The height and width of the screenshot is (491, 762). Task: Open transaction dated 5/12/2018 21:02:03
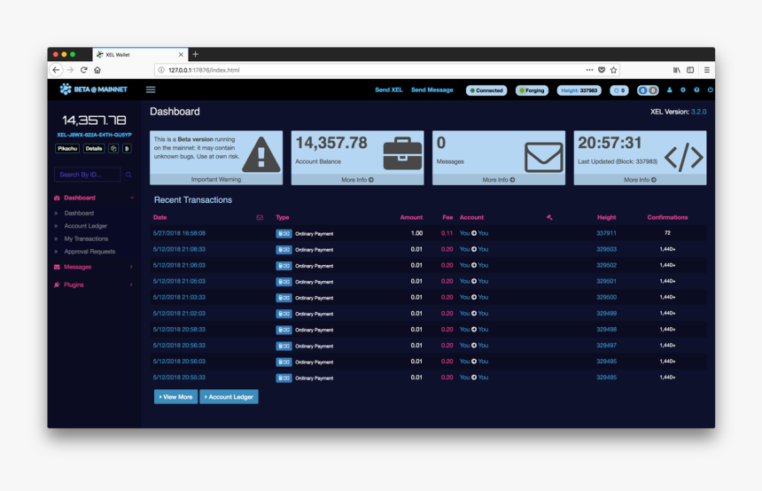(x=179, y=314)
